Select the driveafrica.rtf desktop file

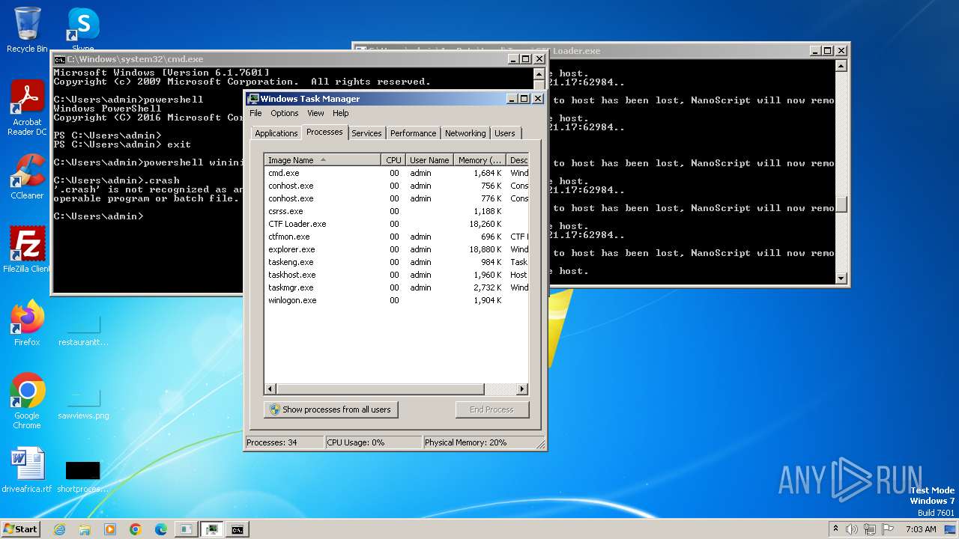pyautogui.click(x=27, y=470)
